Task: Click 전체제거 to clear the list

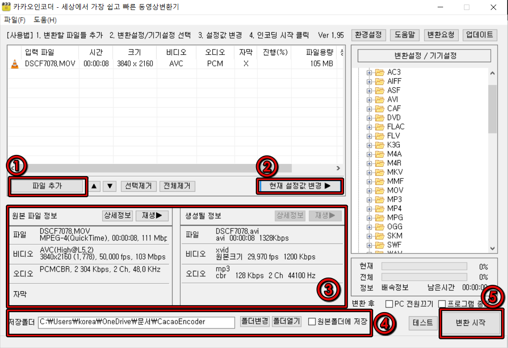Action: [177, 186]
